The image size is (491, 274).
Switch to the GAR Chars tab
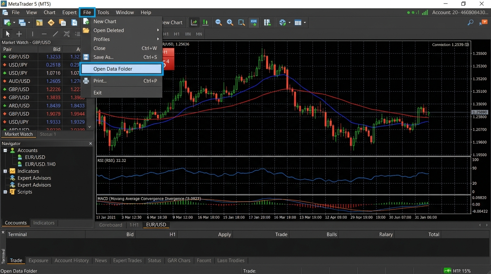tap(179, 260)
